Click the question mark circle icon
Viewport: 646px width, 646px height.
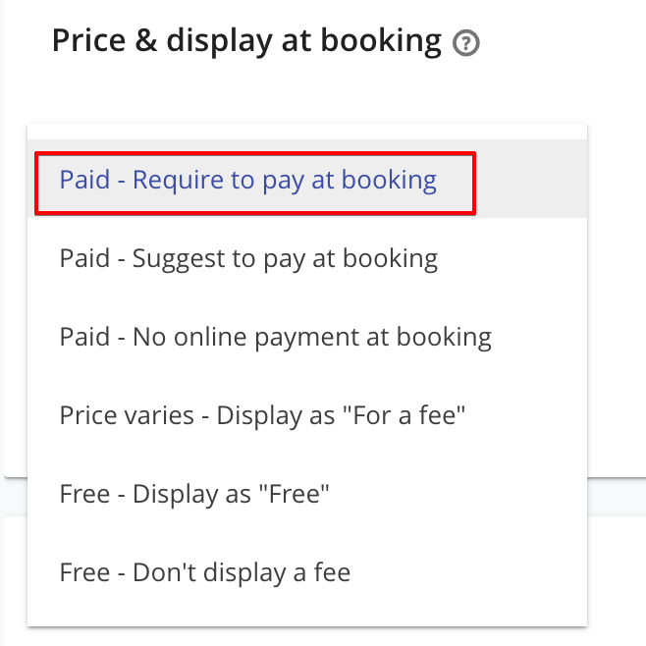click(x=465, y=43)
